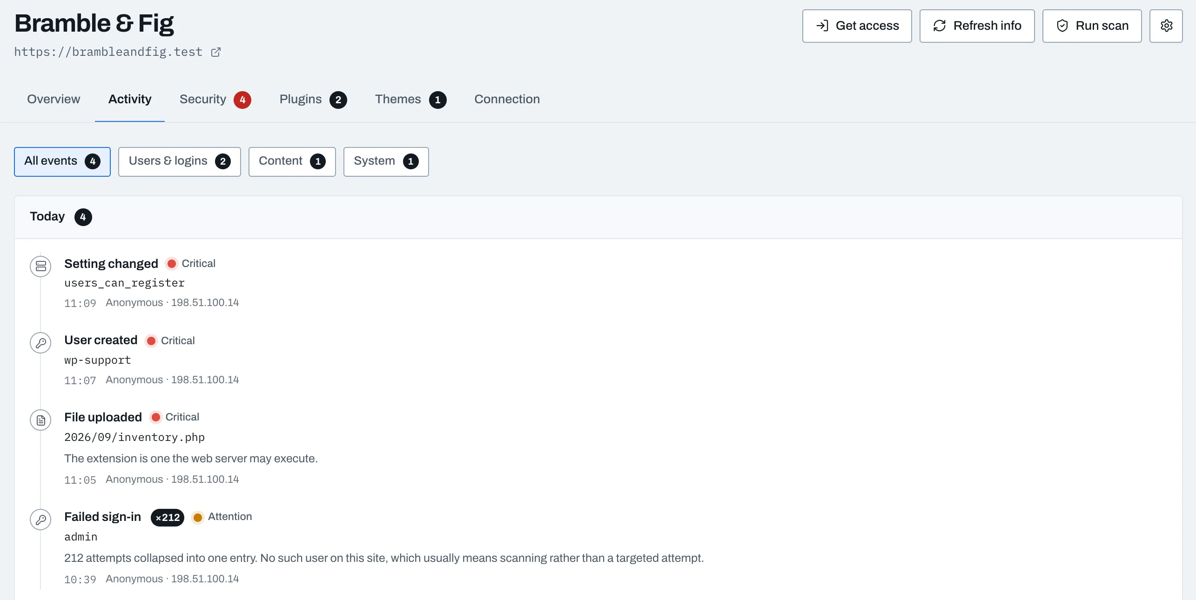Click the Setting changed event icon
The width and height of the screenshot is (1196, 600).
click(x=40, y=267)
